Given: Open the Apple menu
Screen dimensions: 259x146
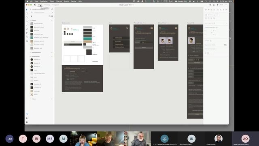Looking at the screenshot, I should point(27,1).
